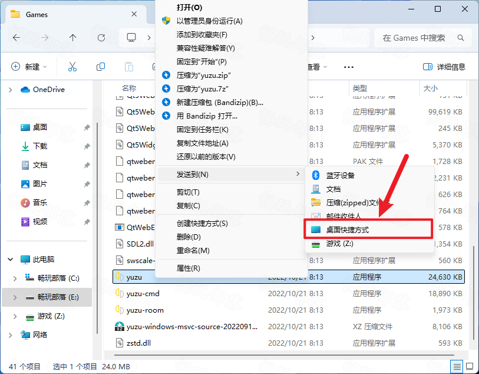The image size is (479, 374).
Task: Choose 以管理员身份运行(A) from context menu
Action: [232, 21]
